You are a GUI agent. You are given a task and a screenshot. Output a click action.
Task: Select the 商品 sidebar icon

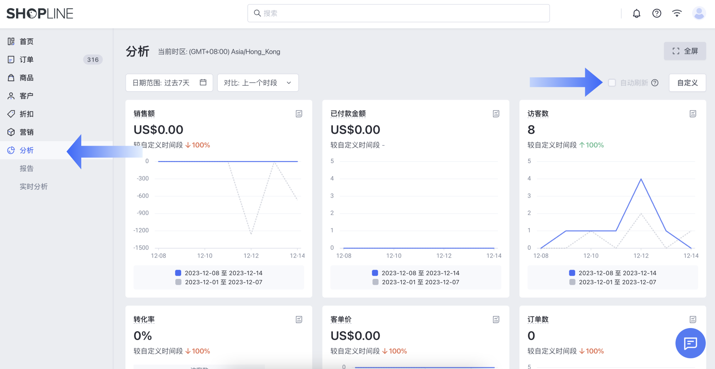click(11, 78)
